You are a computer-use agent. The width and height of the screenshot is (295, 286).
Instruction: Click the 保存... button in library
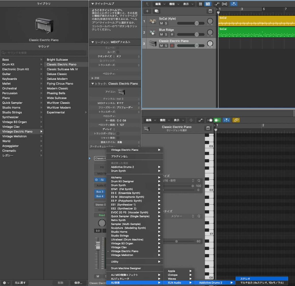coord(78,283)
